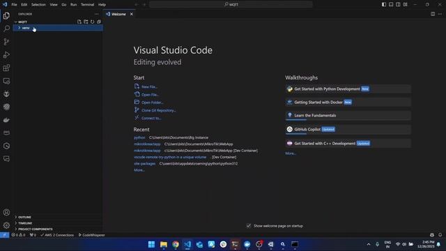Close the Welcome tab
This screenshot has width=446, height=251.
coord(132,14)
